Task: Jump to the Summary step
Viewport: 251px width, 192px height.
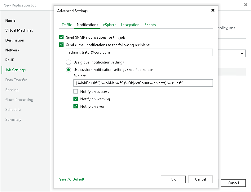Action: coord(13,120)
